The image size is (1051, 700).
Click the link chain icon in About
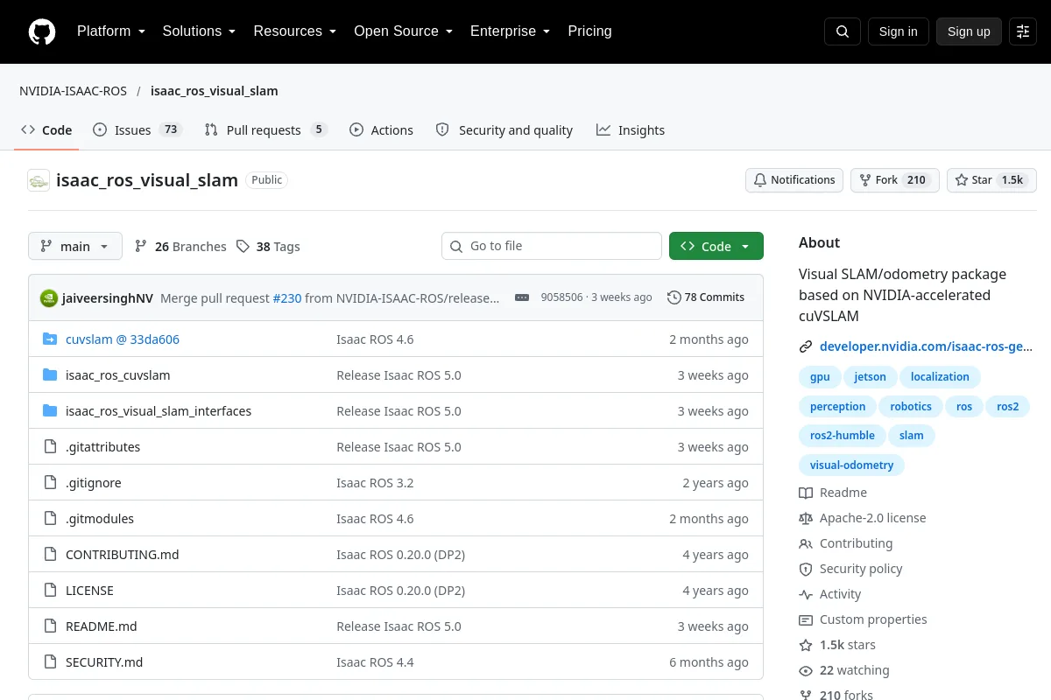coord(806,346)
